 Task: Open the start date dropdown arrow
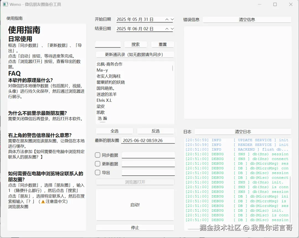point(172,19)
